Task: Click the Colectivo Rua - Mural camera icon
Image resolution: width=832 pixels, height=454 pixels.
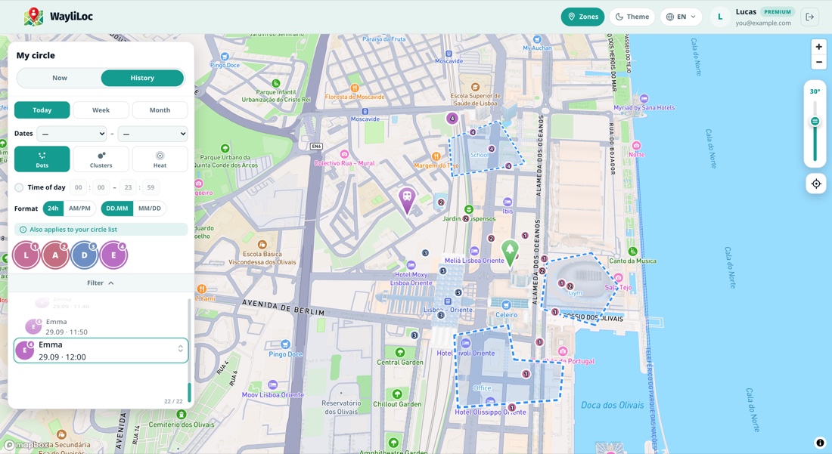Action: click(x=344, y=154)
